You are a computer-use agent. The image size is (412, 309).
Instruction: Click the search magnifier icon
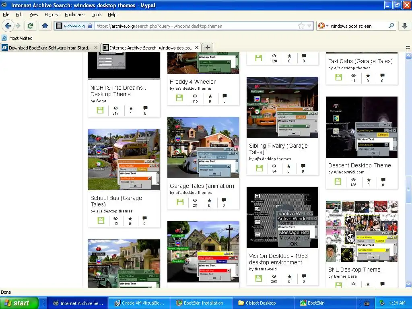pos(391,26)
